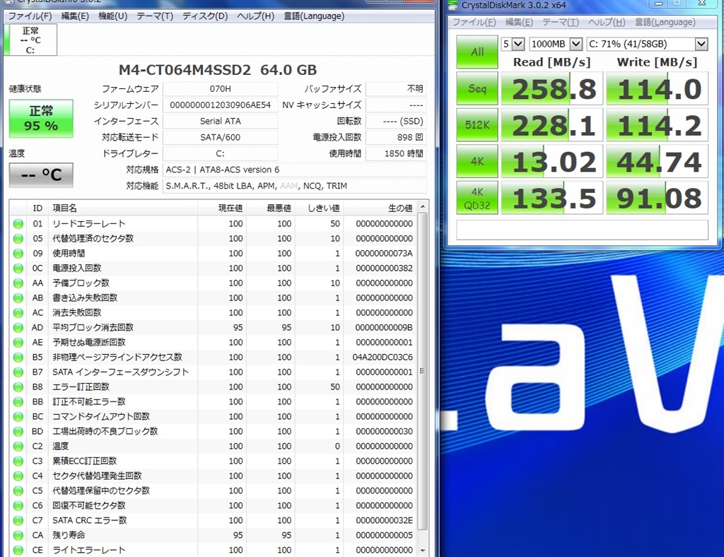Click the 正常 95 % health status button
Viewport: 724px width, 557px height.
click(41, 119)
